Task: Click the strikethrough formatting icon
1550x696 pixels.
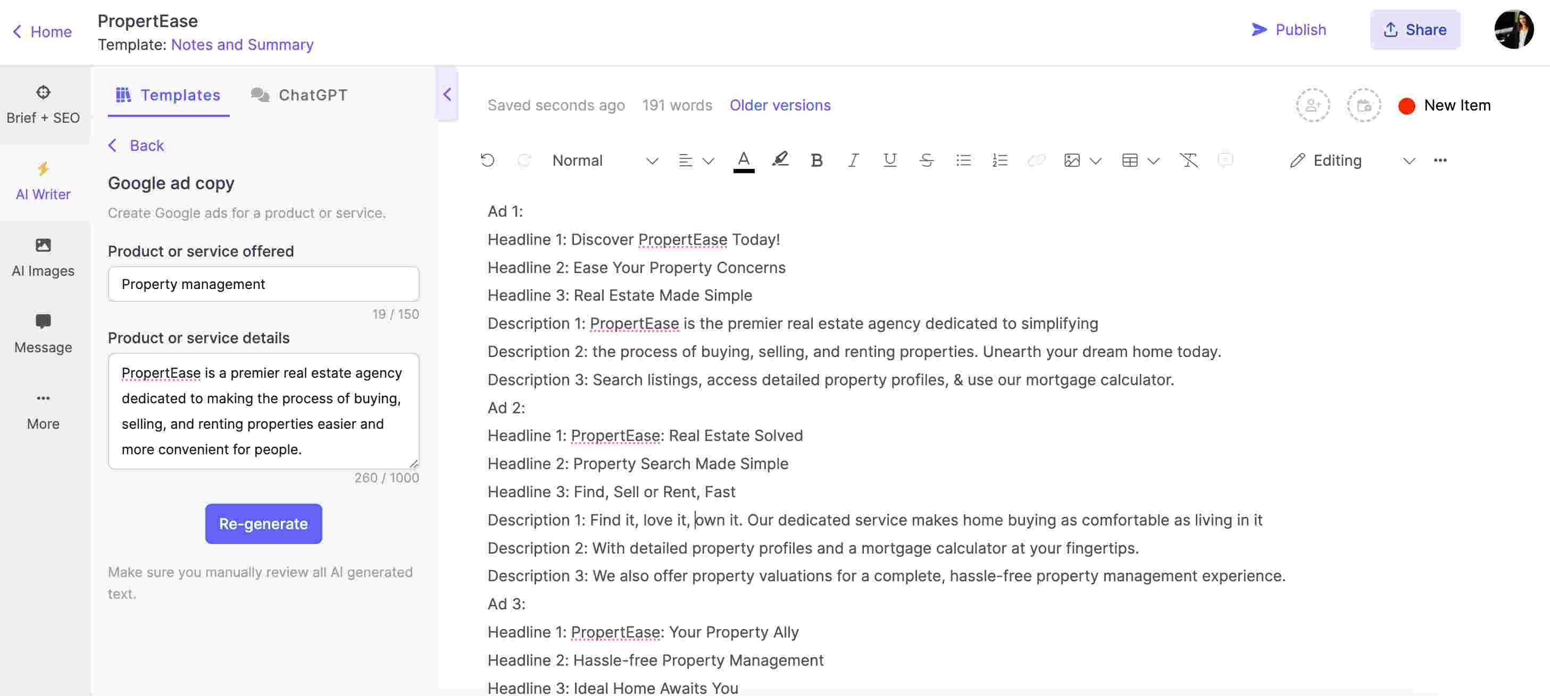Action: click(925, 159)
